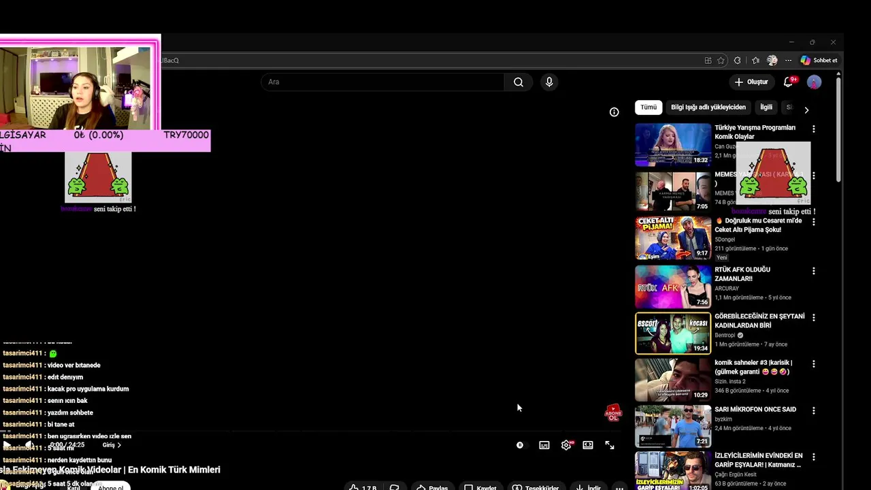
Task: Open Türkiye Yarışma Programları thumbnail
Action: 673,145
